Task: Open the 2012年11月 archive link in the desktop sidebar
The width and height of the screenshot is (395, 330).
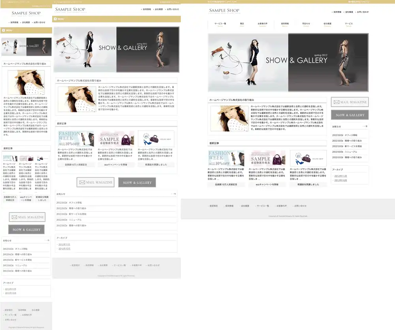Action: coord(340,176)
